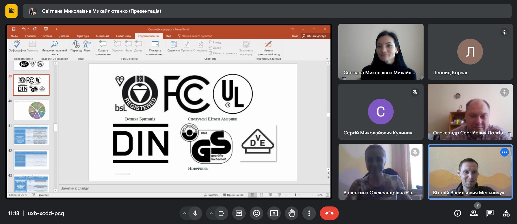517x224 pixels.
Task: Switch to reading view icon
Action: tap(270, 195)
